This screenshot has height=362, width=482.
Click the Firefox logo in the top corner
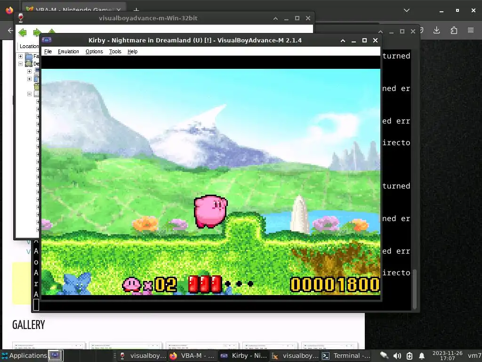click(x=9, y=10)
